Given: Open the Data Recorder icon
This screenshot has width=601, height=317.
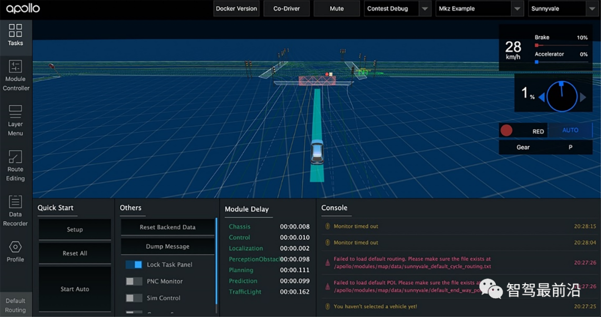Looking at the screenshot, I should pyautogui.click(x=16, y=202).
